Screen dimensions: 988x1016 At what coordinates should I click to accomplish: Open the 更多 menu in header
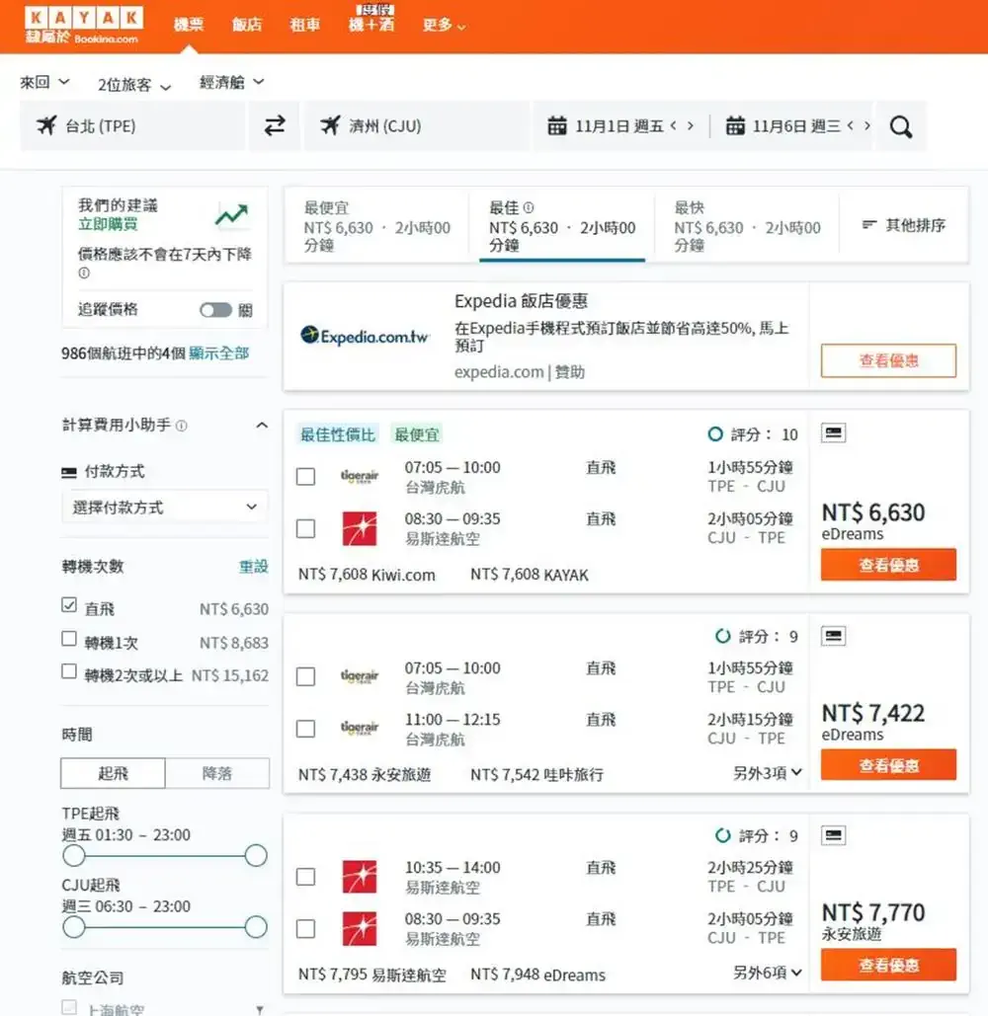tap(444, 25)
